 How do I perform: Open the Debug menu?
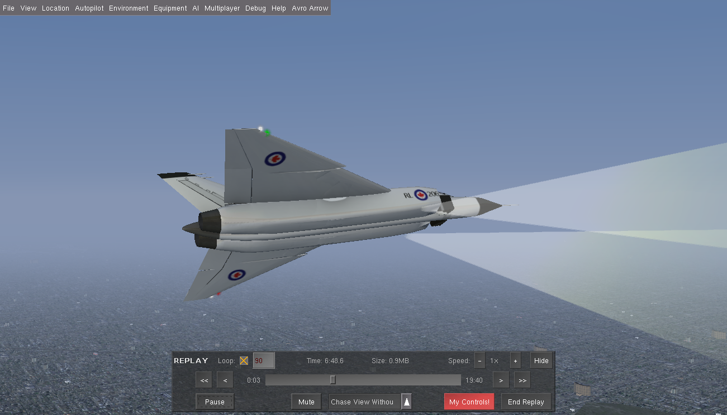(x=255, y=8)
